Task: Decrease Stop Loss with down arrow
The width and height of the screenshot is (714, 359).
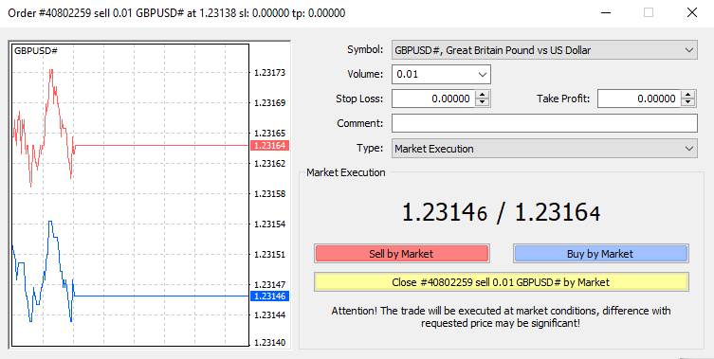Action: pos(483,102)
